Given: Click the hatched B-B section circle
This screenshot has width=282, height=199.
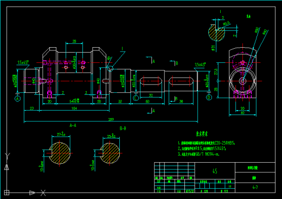Looking at the screenshot, I should click(x=110, y=153).
